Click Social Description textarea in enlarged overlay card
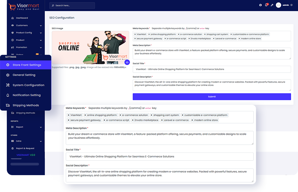This screenshot has height=192, width=298. coord(160,175)
